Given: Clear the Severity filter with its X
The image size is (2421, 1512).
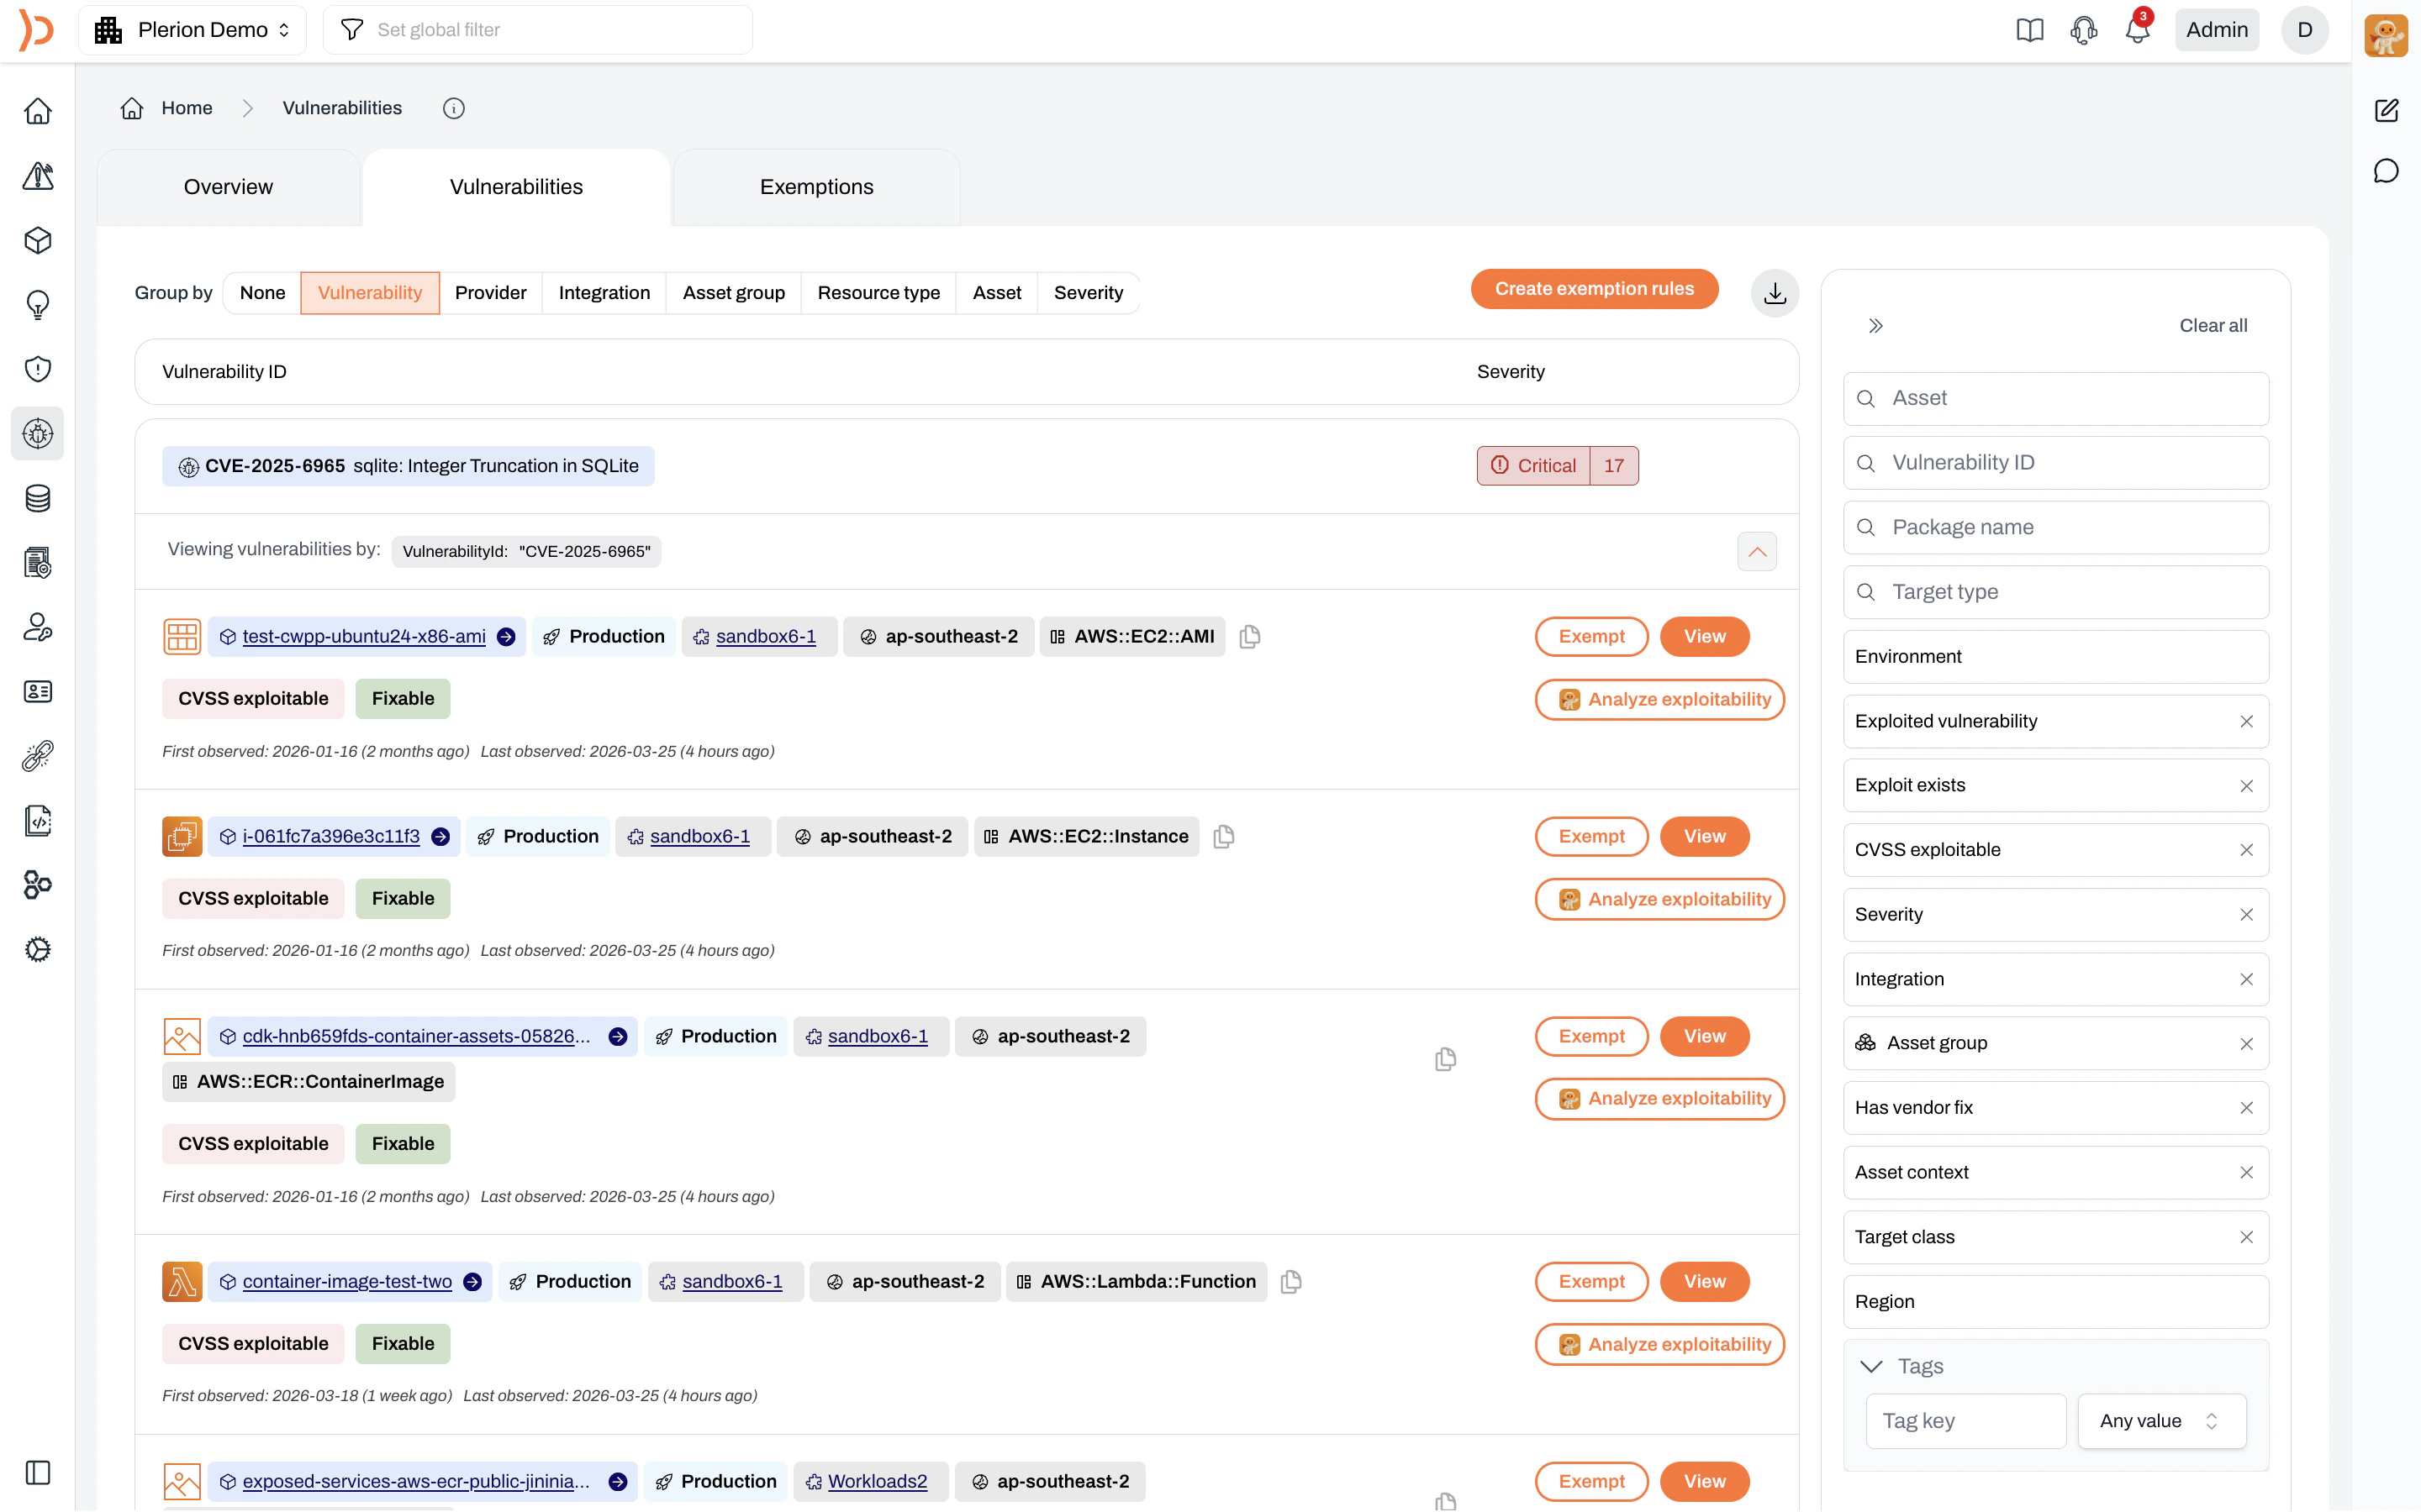Looking at the screenshot, I should point(2247,914).
